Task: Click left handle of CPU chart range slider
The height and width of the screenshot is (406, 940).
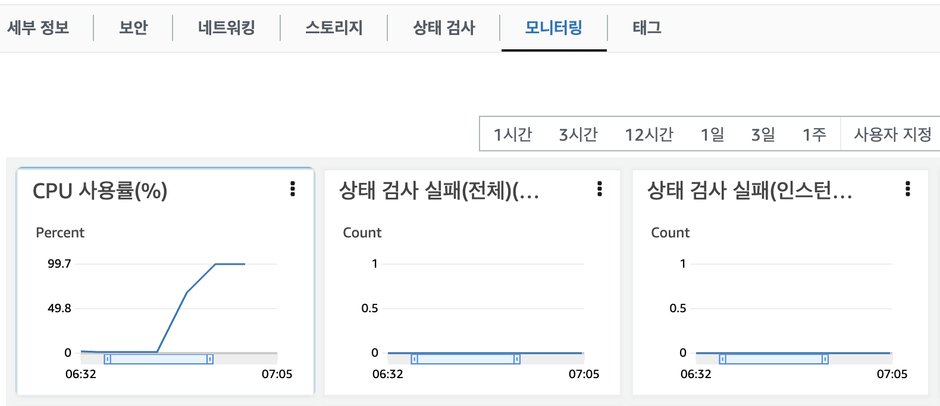Action: pos(107,359)
